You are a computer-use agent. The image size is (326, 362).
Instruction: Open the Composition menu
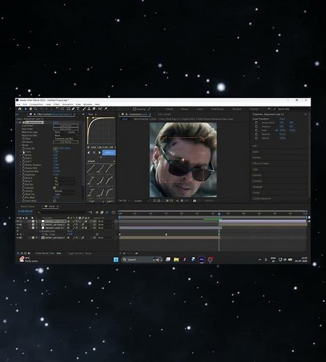[36, 104]
